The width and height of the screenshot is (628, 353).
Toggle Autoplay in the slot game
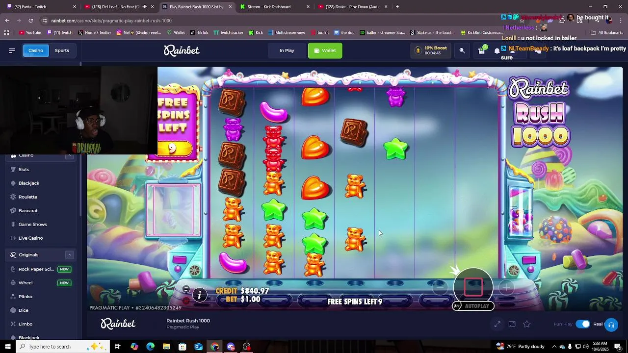(x=473, y=306)
